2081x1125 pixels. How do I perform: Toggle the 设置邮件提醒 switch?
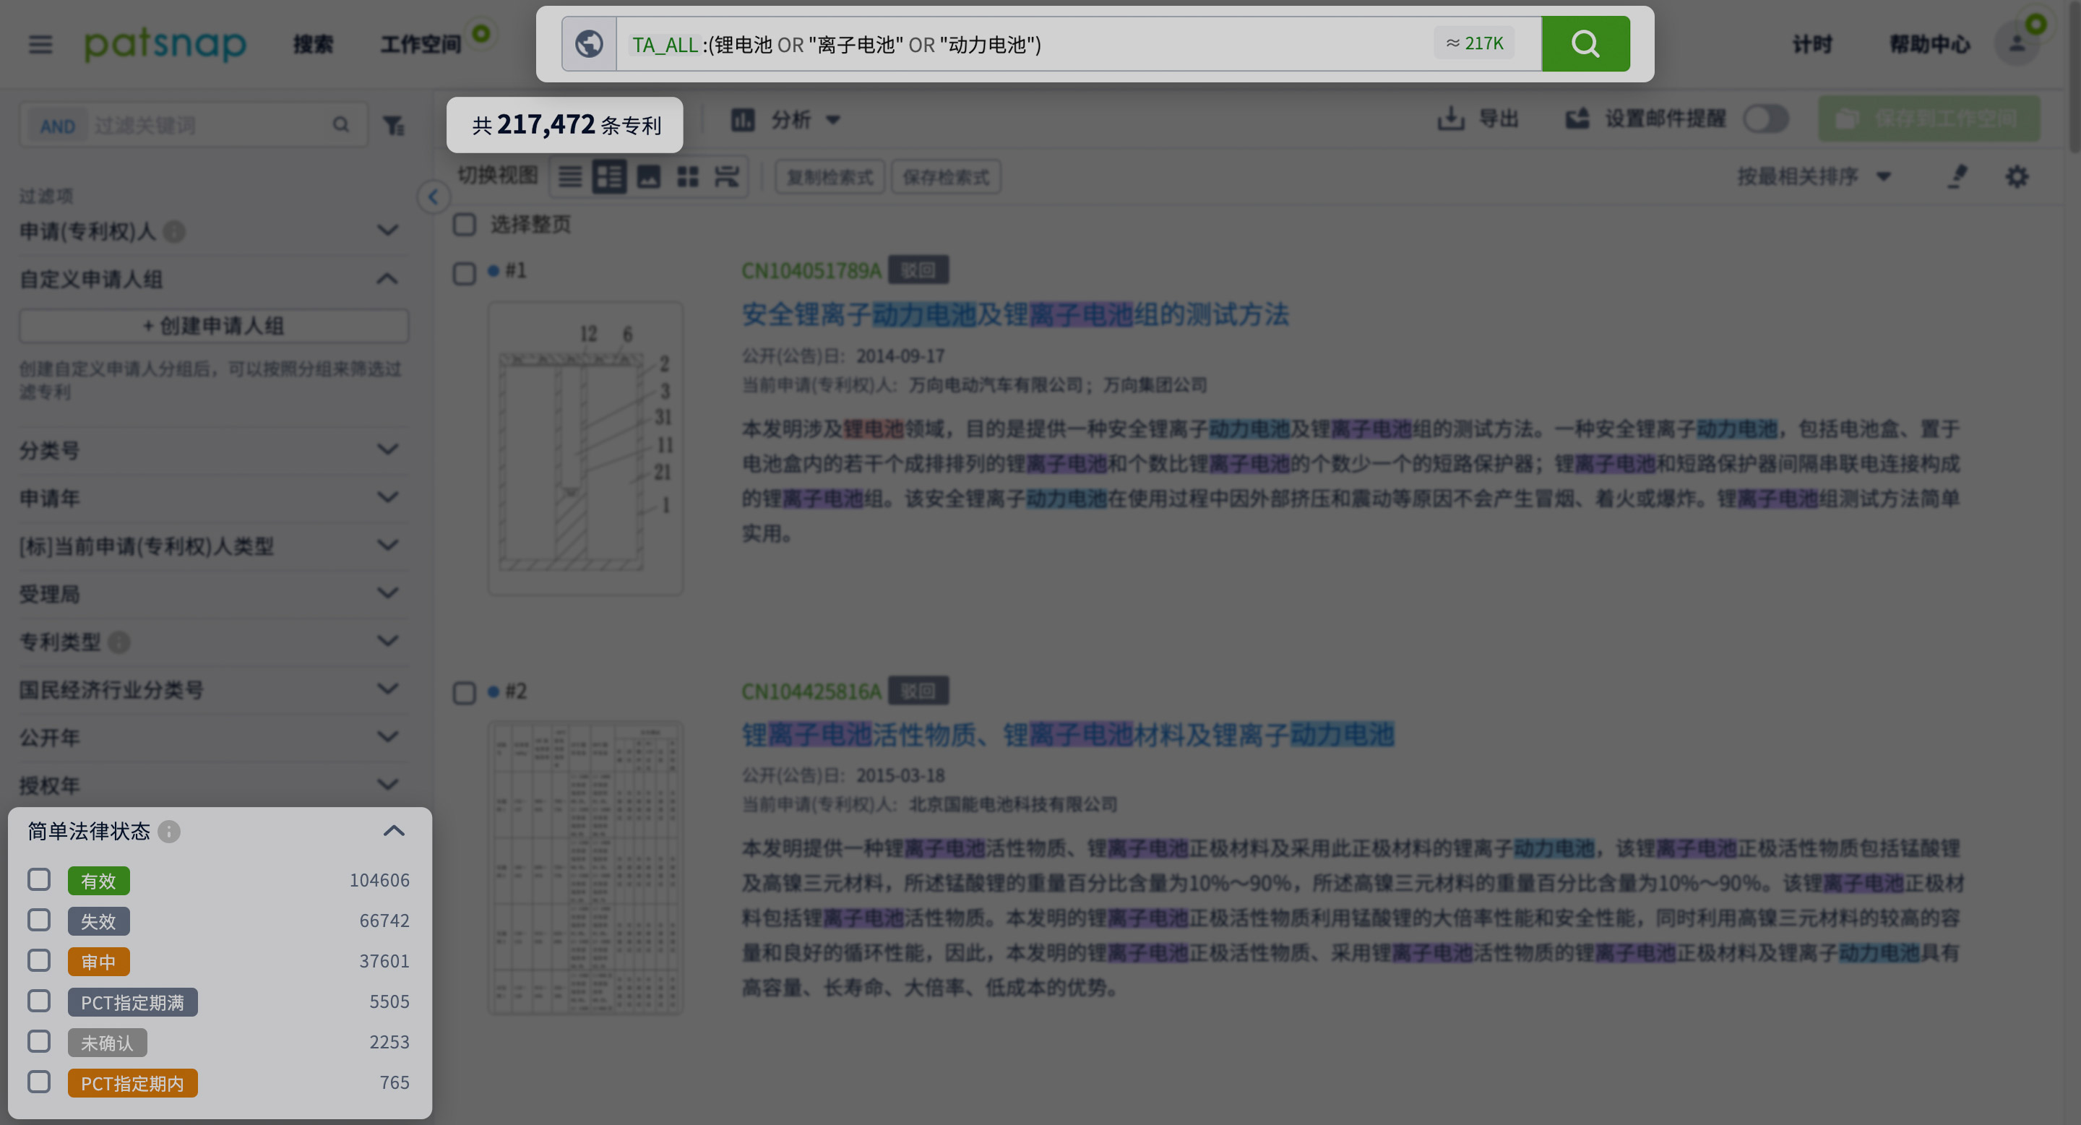(x=1765, y=119)
